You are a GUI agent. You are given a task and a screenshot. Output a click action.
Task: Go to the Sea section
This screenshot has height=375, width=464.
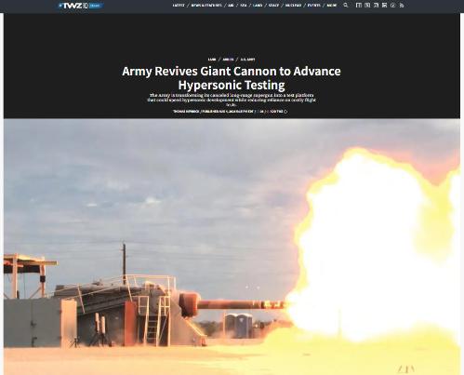point(244,6)
